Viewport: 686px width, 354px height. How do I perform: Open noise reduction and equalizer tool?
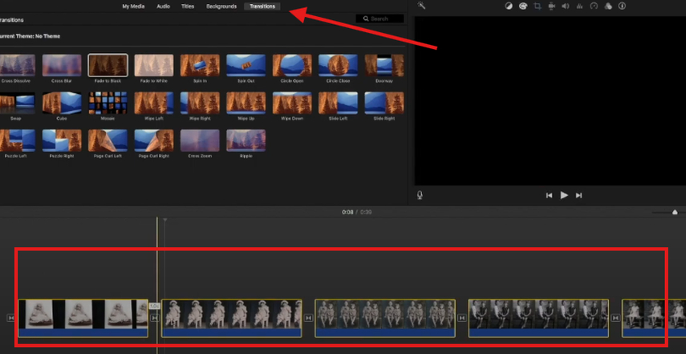tap(579, 6)
